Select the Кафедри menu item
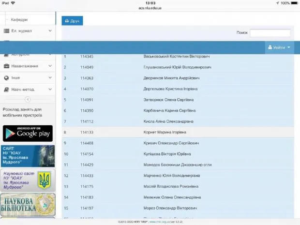 click(19, 20)
